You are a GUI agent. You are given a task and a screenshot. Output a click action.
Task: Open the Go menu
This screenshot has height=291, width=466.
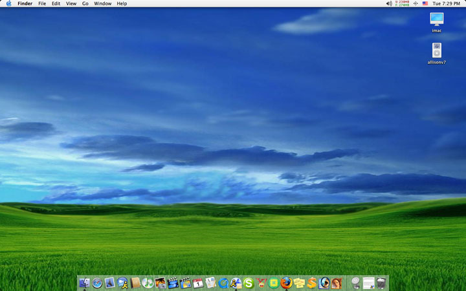pos(85,4)
